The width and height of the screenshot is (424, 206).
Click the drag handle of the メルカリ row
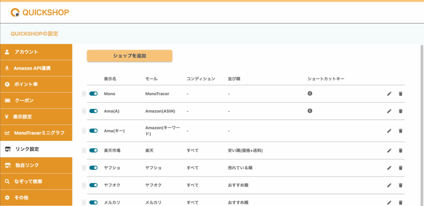(84, 202)
